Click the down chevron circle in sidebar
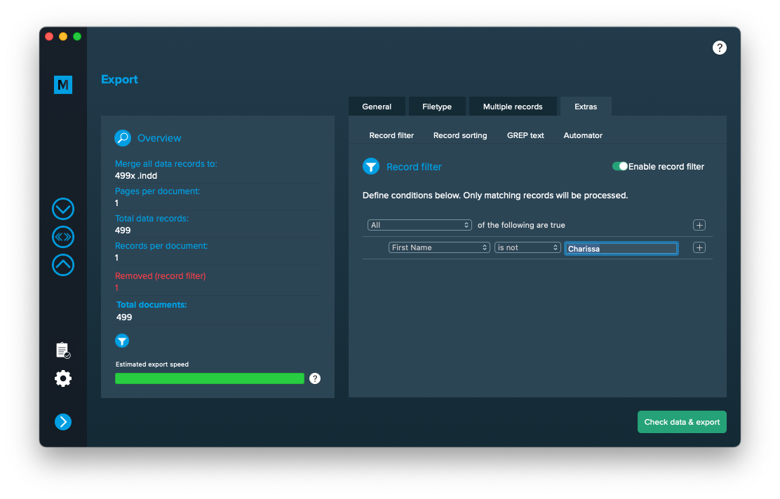Image resolution: width=780 pixels, height=499 pixels. (63, 209)
